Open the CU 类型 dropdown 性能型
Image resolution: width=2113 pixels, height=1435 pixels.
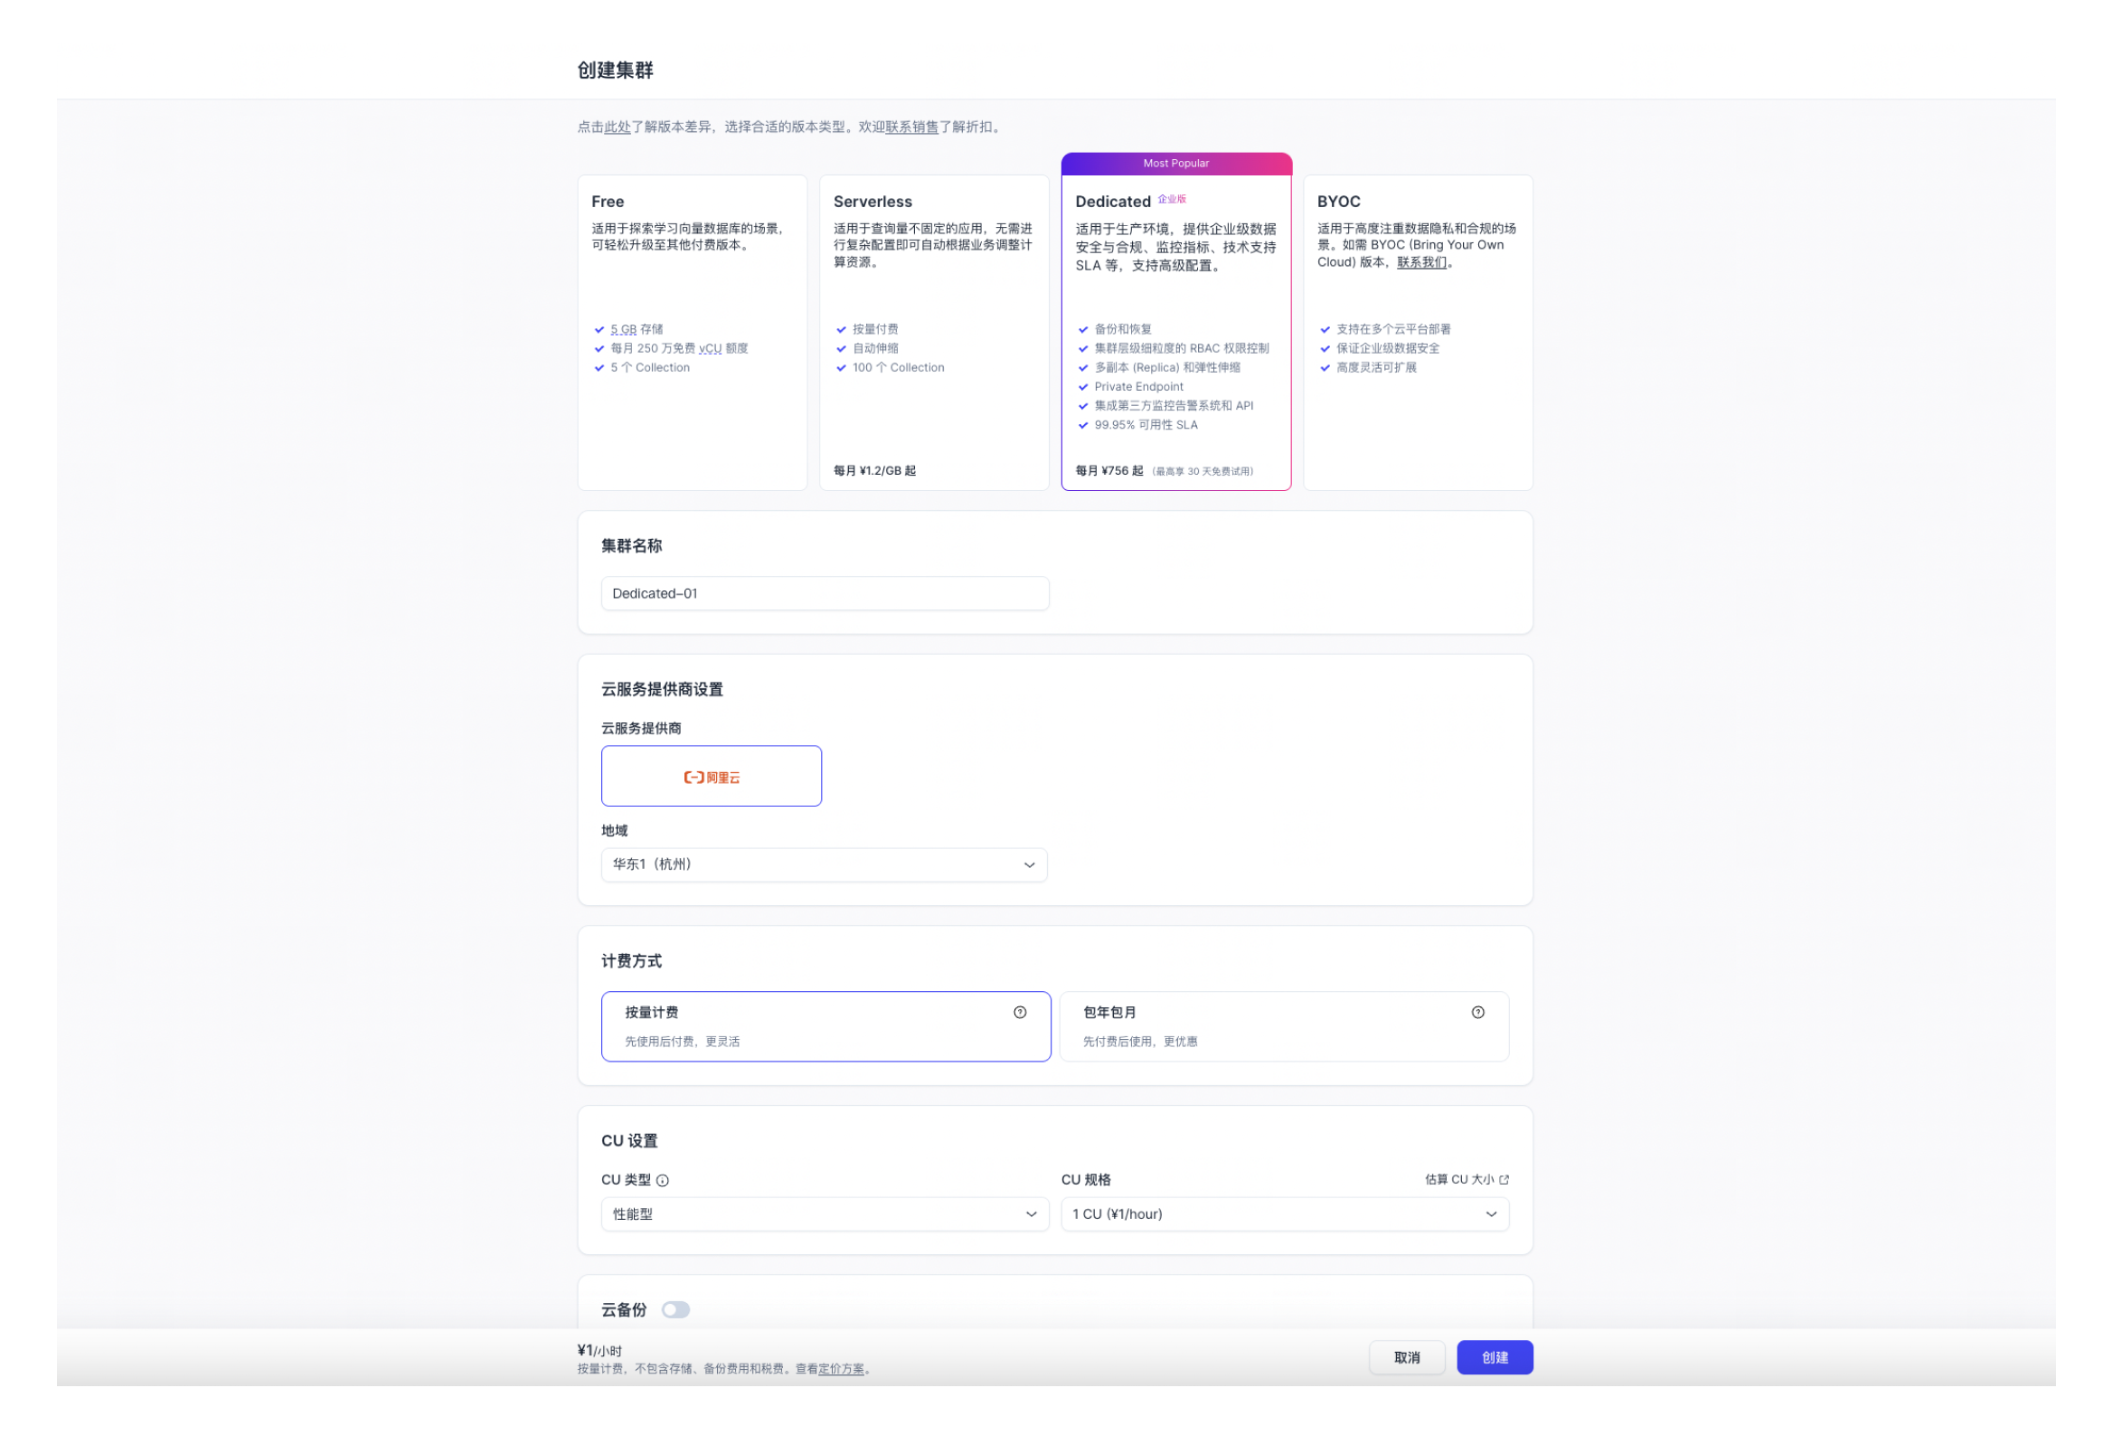click(825, 1215)
